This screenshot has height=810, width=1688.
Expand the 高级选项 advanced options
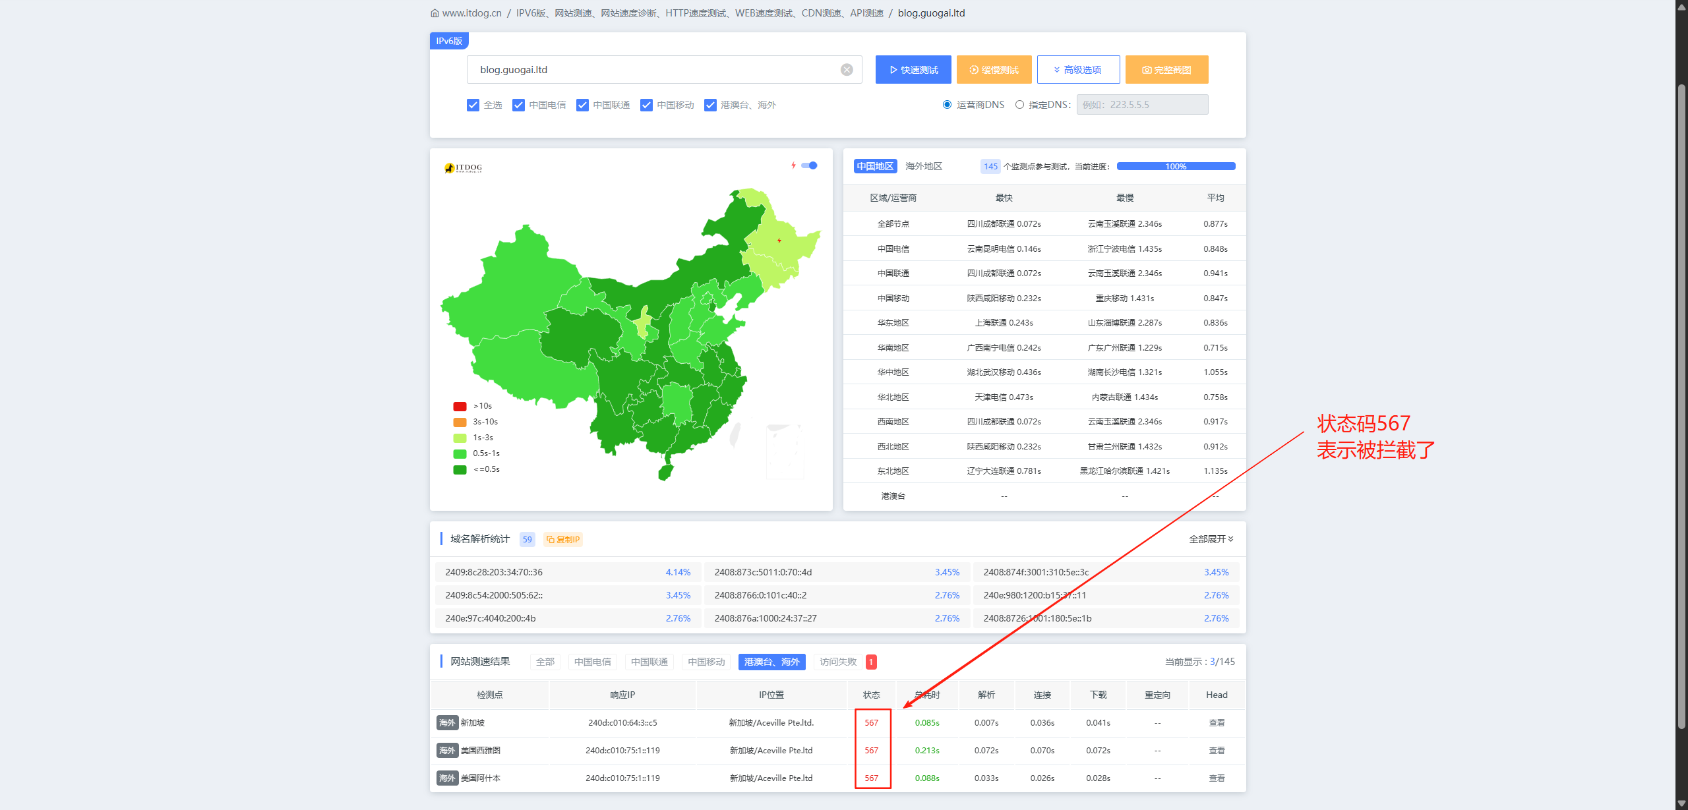tap(1077, 70)
